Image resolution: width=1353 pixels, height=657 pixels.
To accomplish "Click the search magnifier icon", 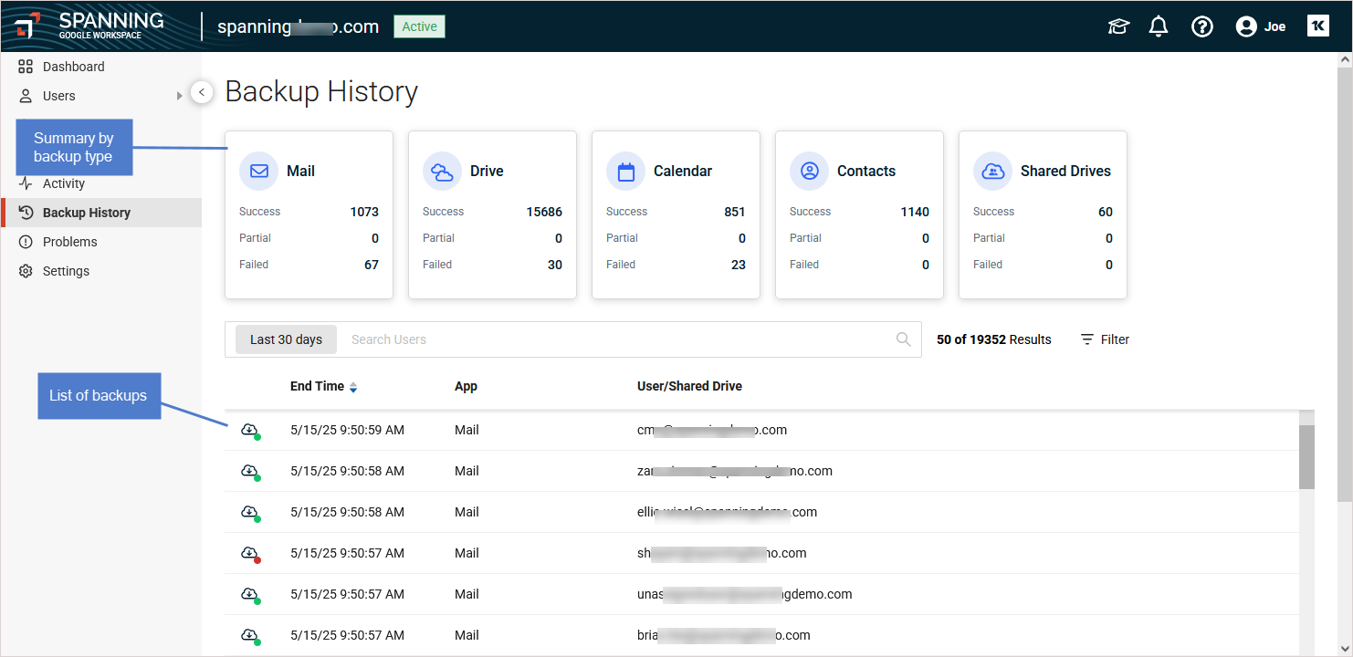I will point(904,339).
